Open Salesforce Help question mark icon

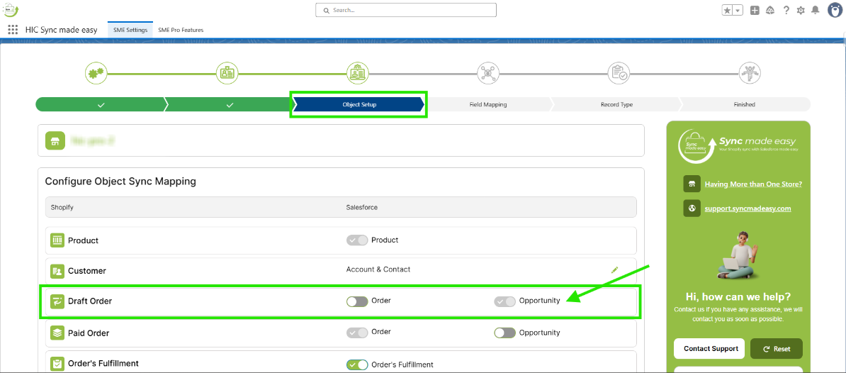tap(786, 10)
